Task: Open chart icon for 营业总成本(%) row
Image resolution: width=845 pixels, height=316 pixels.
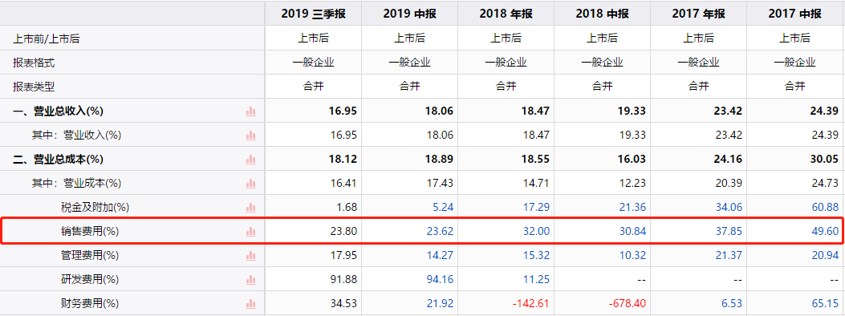Action: [250, 160]
